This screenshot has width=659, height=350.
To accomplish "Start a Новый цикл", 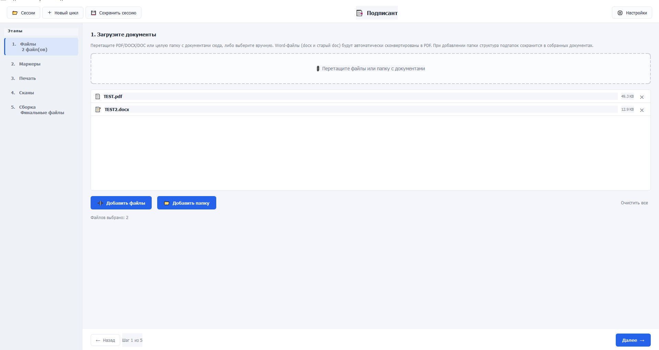I will pos(63,13).
